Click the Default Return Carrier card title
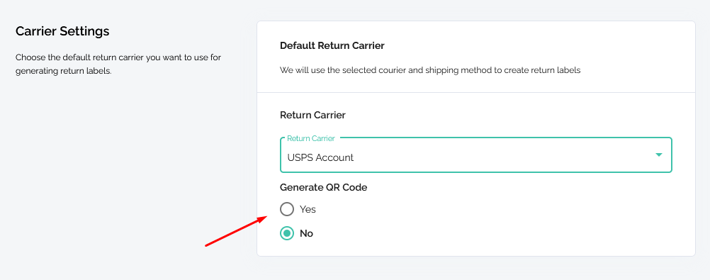 (x=332, y=45)
